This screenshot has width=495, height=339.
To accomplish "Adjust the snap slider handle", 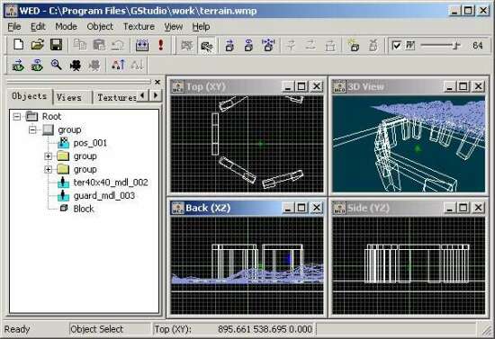I will (456, 46).
